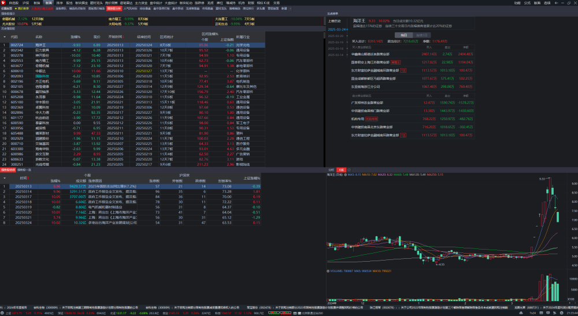Click the red-green market breadth bar
This screenshot has height=316, width=578.
pyautogui.click(x=279, y=313)
